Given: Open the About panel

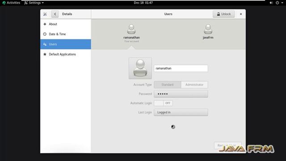Looking at the screenshot, I should 66,24.
